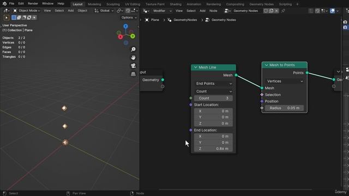Open node editor type dropdown

146,11
